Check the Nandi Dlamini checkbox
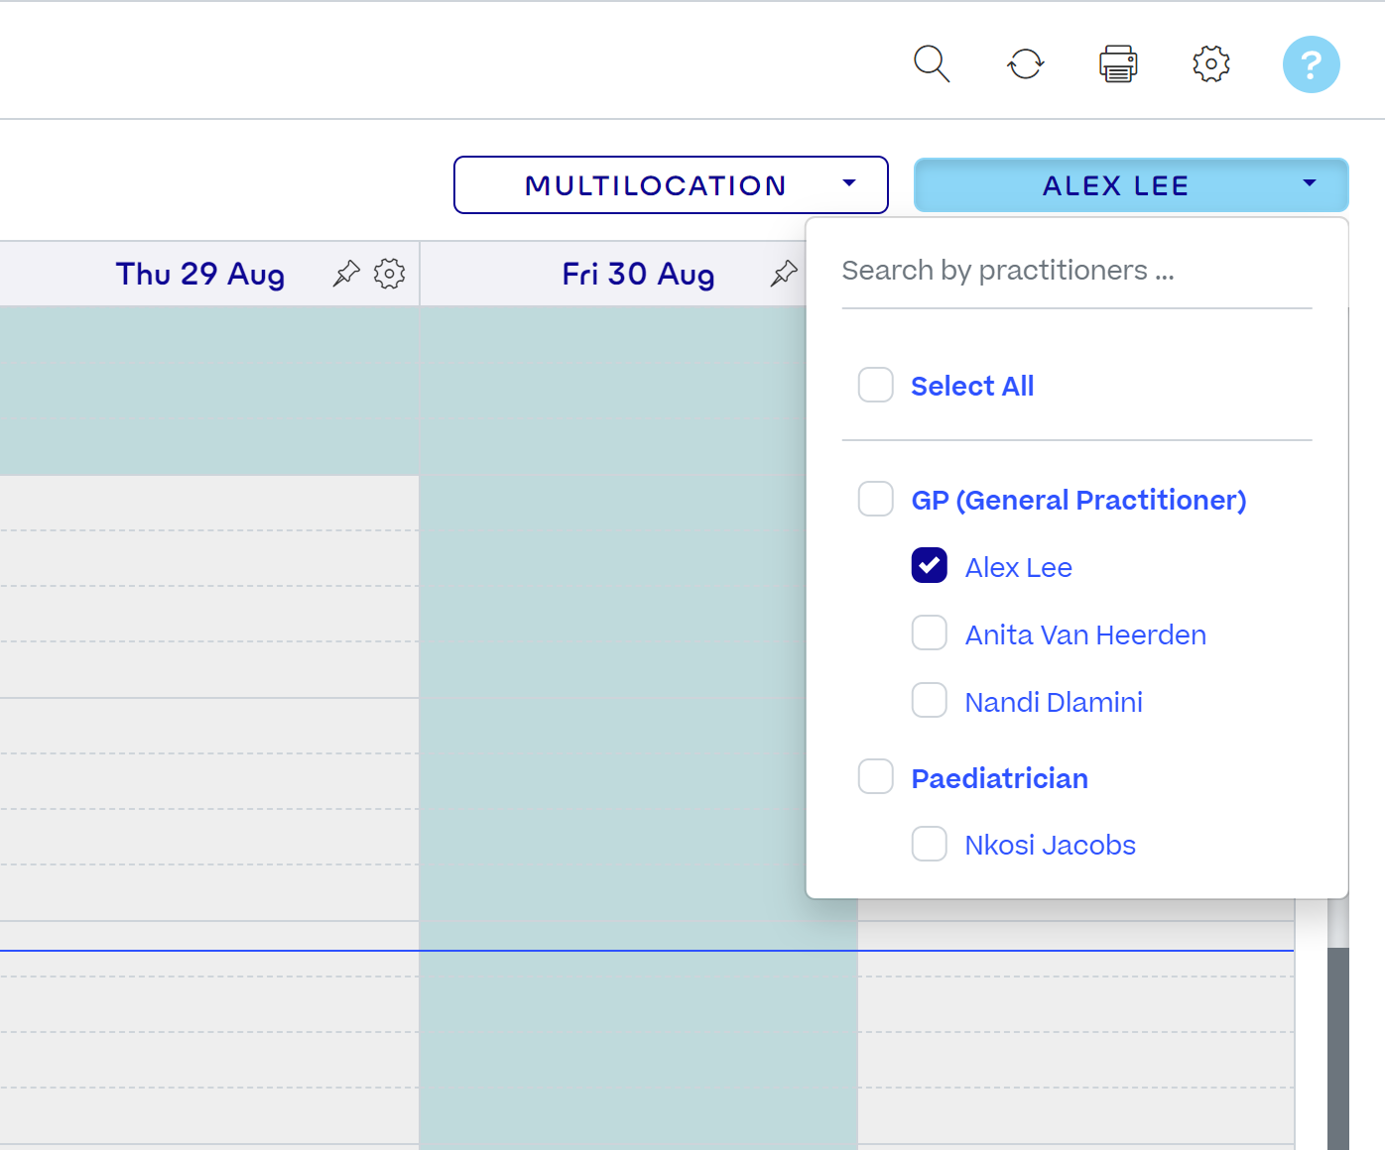The image size is (1385, 1150). point(930,700)
